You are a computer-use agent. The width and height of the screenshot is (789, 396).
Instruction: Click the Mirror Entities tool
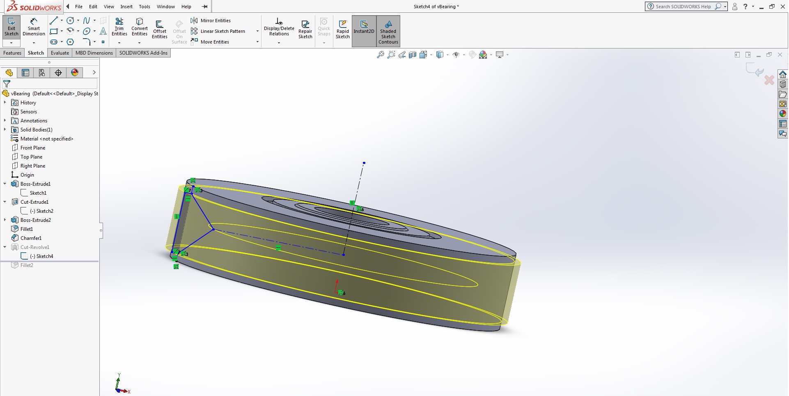(211, 21)
